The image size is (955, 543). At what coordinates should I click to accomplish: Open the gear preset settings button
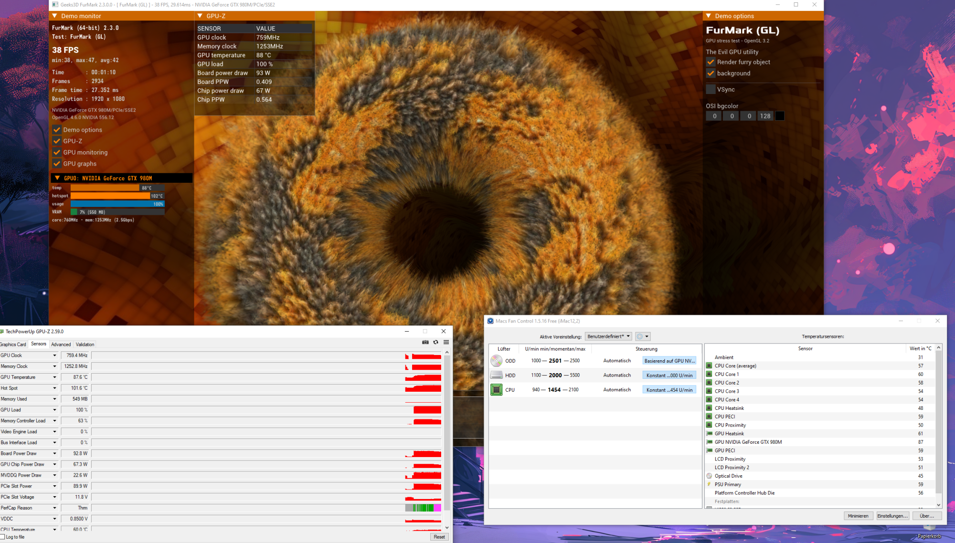point(642,336)
